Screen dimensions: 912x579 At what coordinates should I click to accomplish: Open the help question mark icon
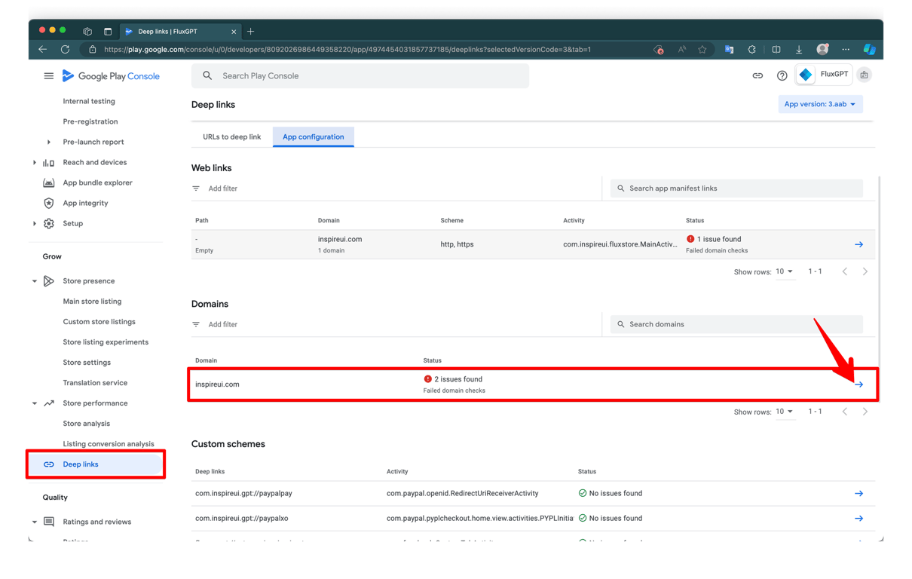click(x=782, y=75)
